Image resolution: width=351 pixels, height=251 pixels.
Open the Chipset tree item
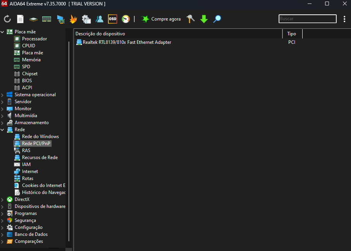[x=30, y=74]
